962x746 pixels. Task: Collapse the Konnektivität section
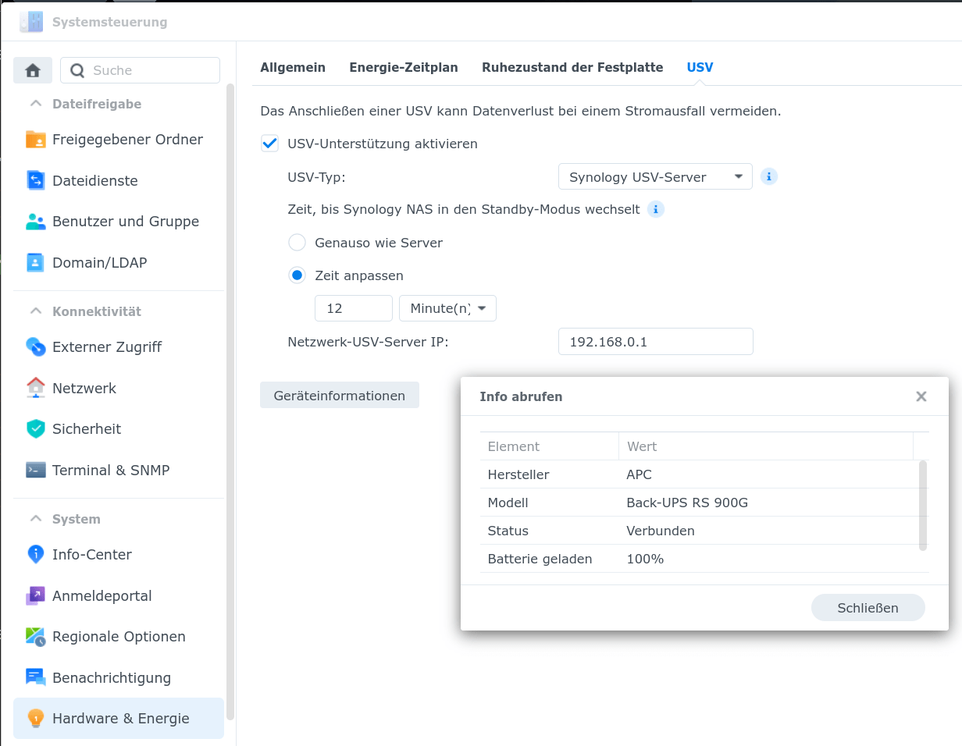[35, 311]
